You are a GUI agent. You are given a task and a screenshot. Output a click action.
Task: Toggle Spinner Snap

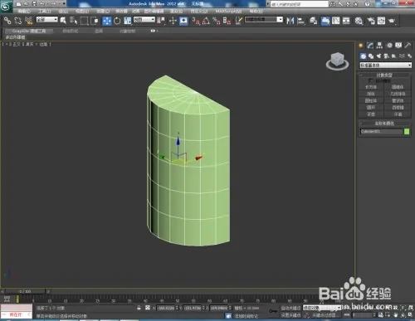click(227, 21)
